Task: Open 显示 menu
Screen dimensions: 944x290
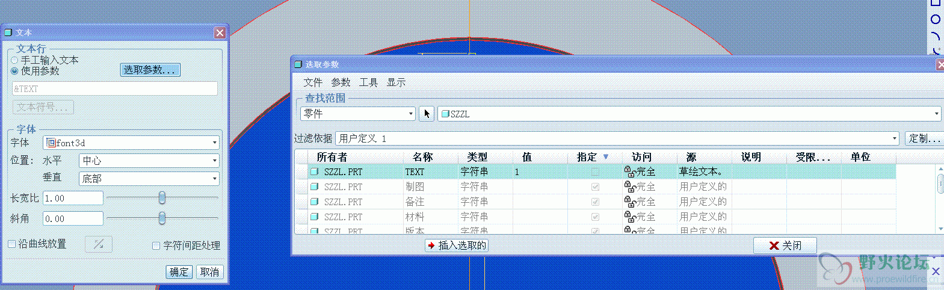Action: [x=396, y=82]
